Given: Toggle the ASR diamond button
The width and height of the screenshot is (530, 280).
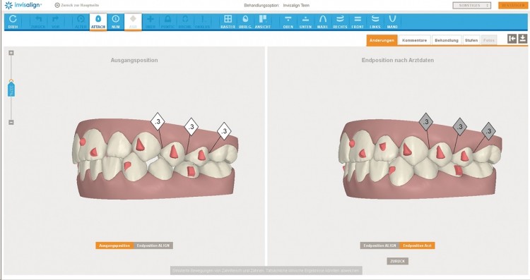Looking at the screenshot, I should coord(133,22).
